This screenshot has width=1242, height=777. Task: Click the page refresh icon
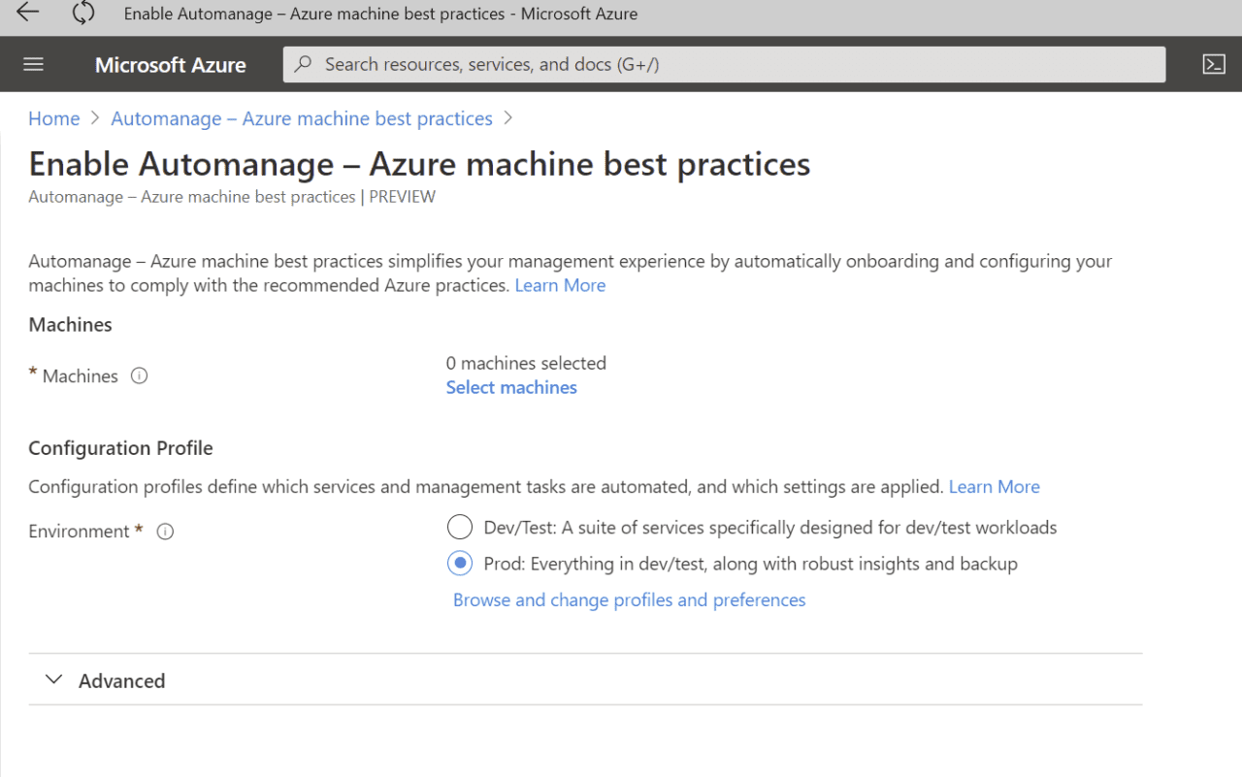pos(83,13)
